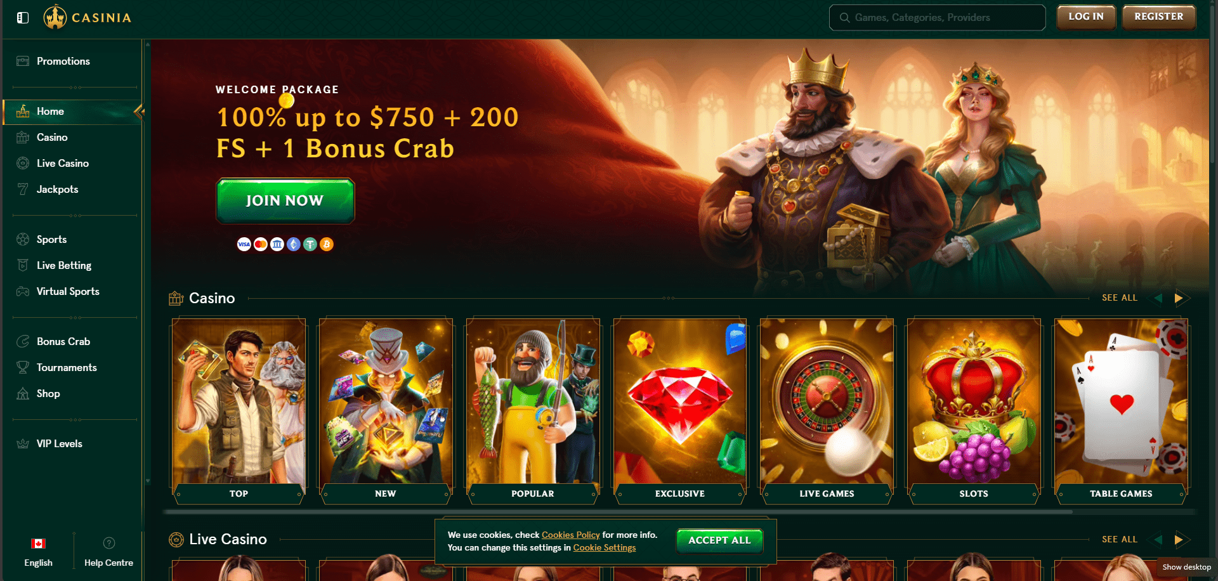Open the Cookies Policy link
Viewport: 1218px width, 581px height.
(x=570, y=535)
